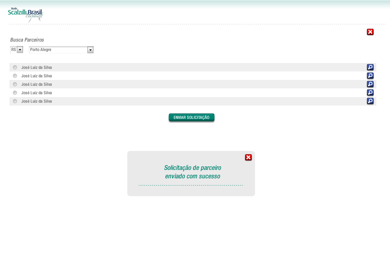The width and height of the screenshot is (390, 280).
Task: Inspect the fifth partner using the magnifier icon
Action: pyautogui.click(x=370, y=101)
